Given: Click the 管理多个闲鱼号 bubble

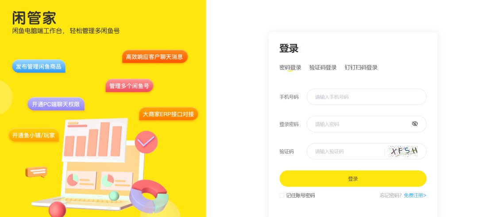Looking at the screenshot, I should click(x=129, y=86).
